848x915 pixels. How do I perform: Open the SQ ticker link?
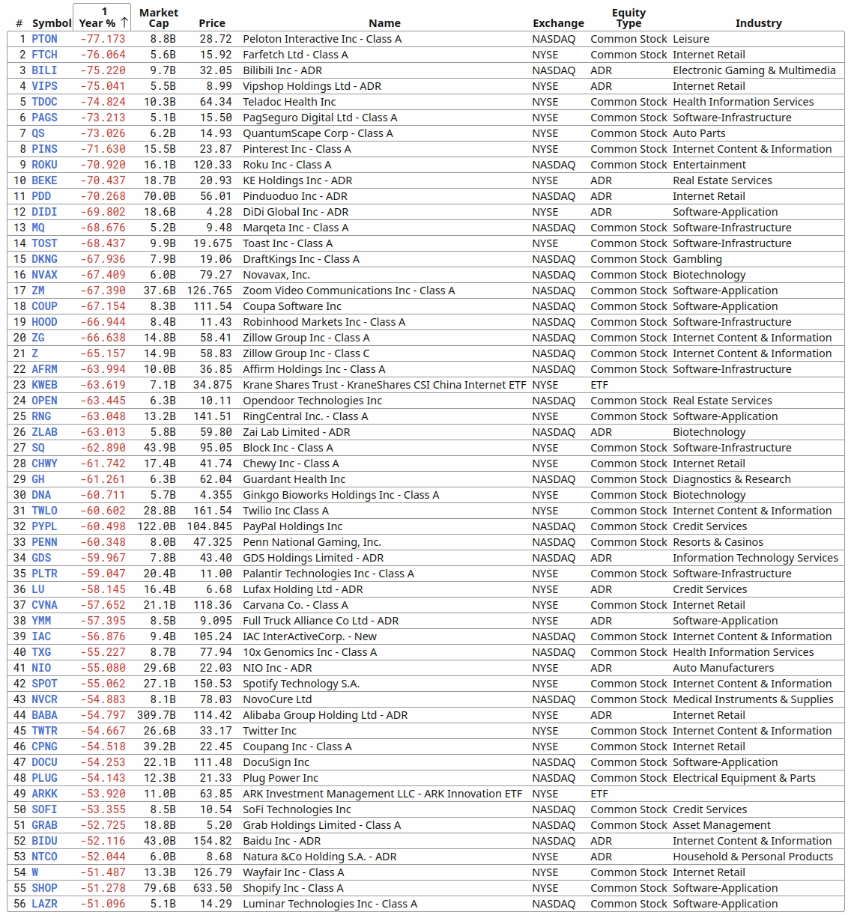coord(38,448)
